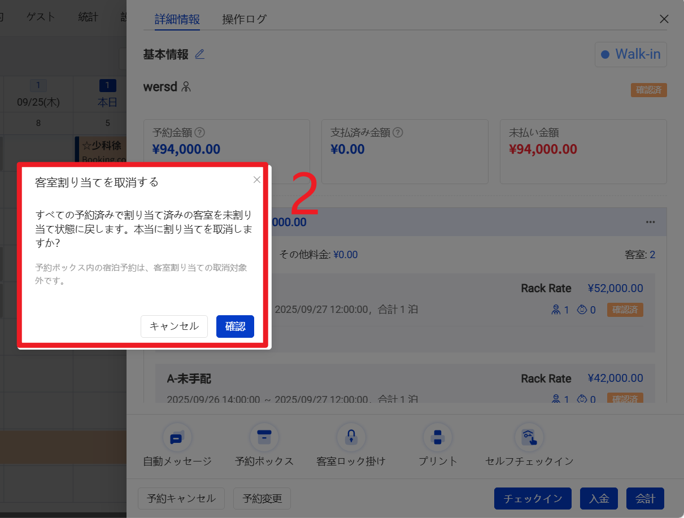Click the 予約キャンセル button

(x=181, y=499)
